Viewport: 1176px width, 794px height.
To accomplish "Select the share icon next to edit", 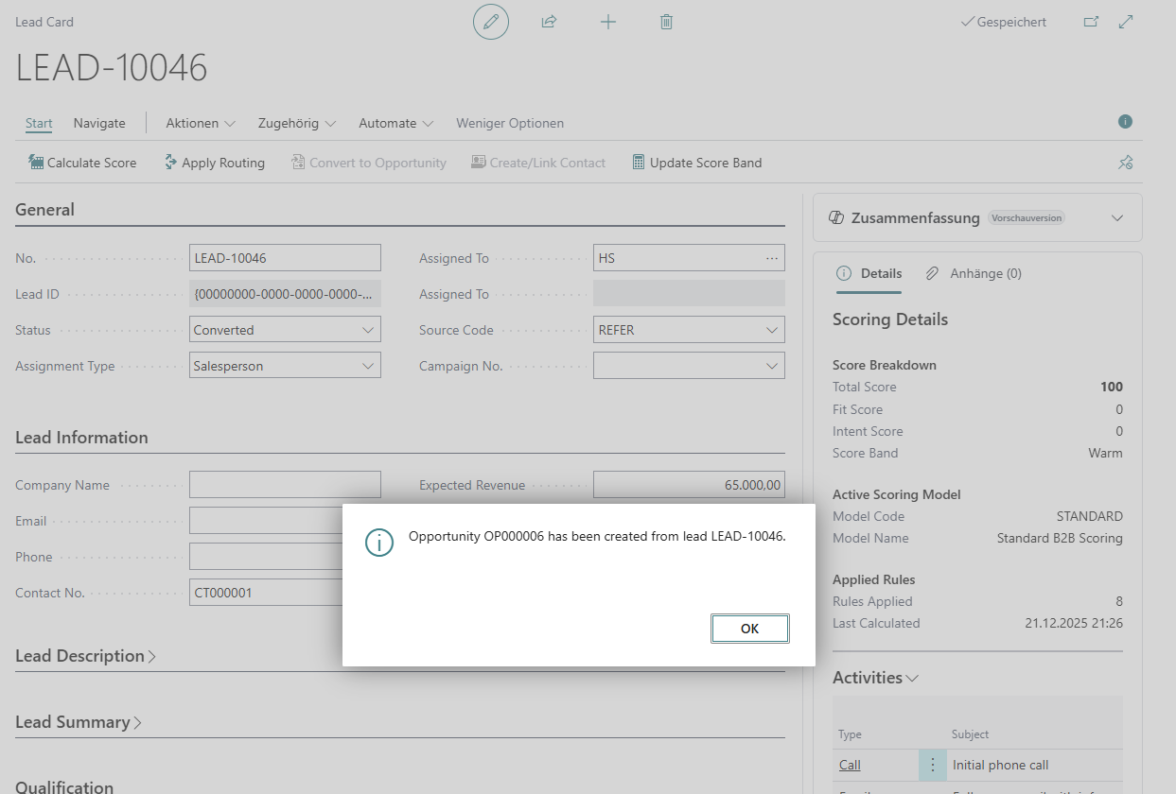I will click(549, 22).
